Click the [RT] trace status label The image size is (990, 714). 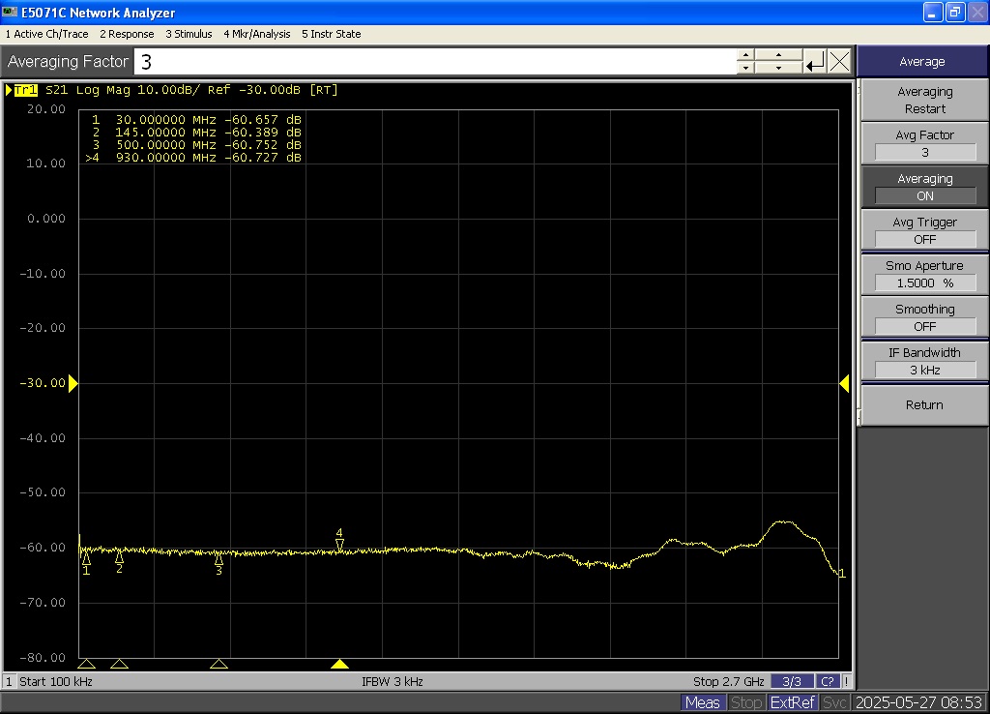click(323, 90)
